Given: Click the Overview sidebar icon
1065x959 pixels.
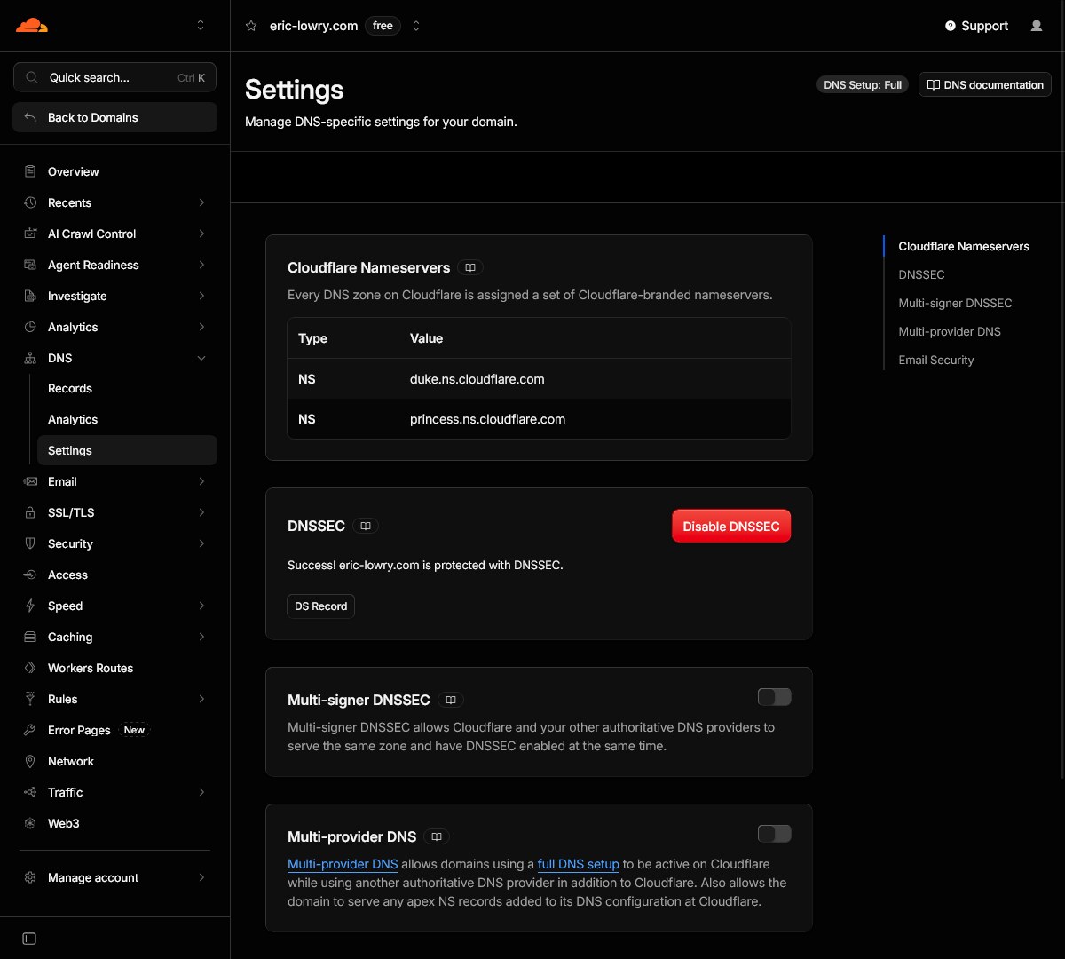Looking at the screenshot, I should pyautogui.click(x=30, y=171).
